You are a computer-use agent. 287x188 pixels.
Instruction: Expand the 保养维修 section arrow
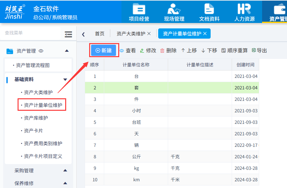[65, 183]
